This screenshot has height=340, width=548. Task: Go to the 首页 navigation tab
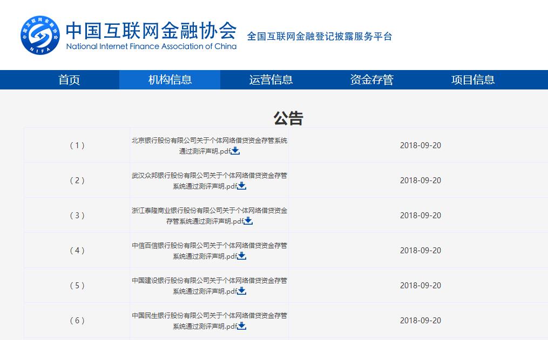(69, 80)
